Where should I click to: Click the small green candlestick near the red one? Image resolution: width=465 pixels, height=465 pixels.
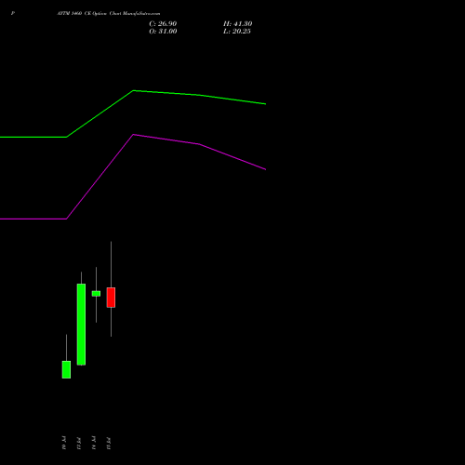point(96,294)
